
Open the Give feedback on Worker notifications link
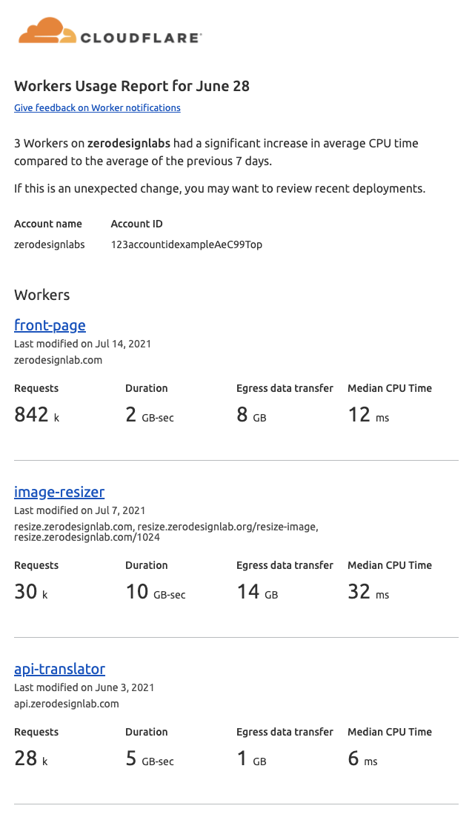(97, 108)
